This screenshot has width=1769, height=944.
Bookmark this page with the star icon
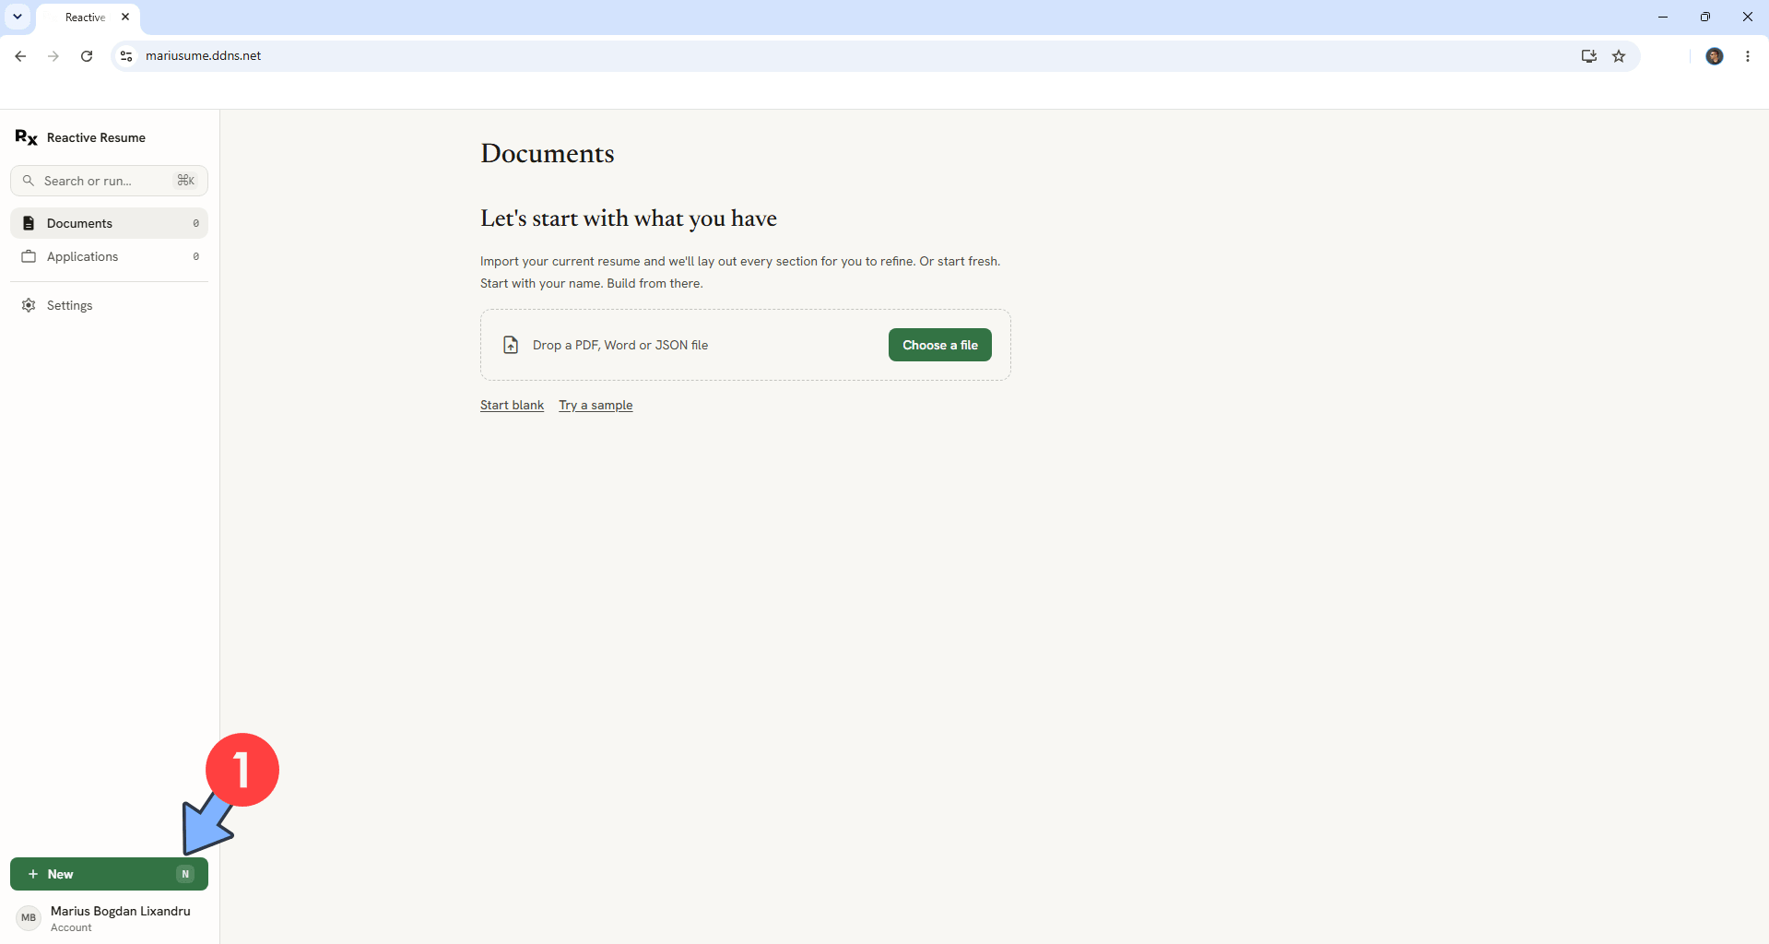[1619, 56]
